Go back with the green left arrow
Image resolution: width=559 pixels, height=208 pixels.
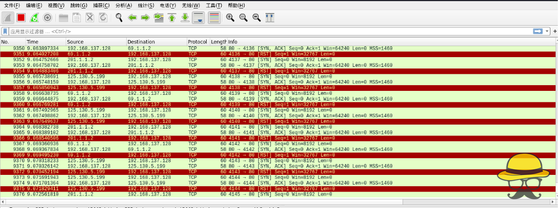point(132,18)
